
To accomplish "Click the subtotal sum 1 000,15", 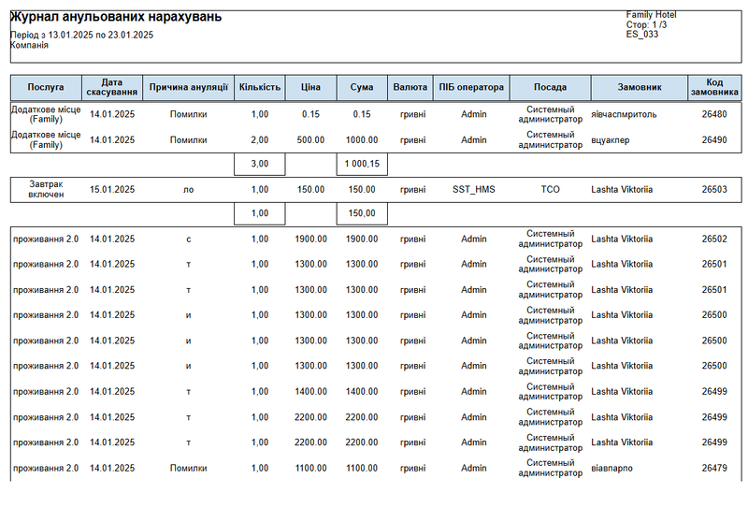I will 362,164.
